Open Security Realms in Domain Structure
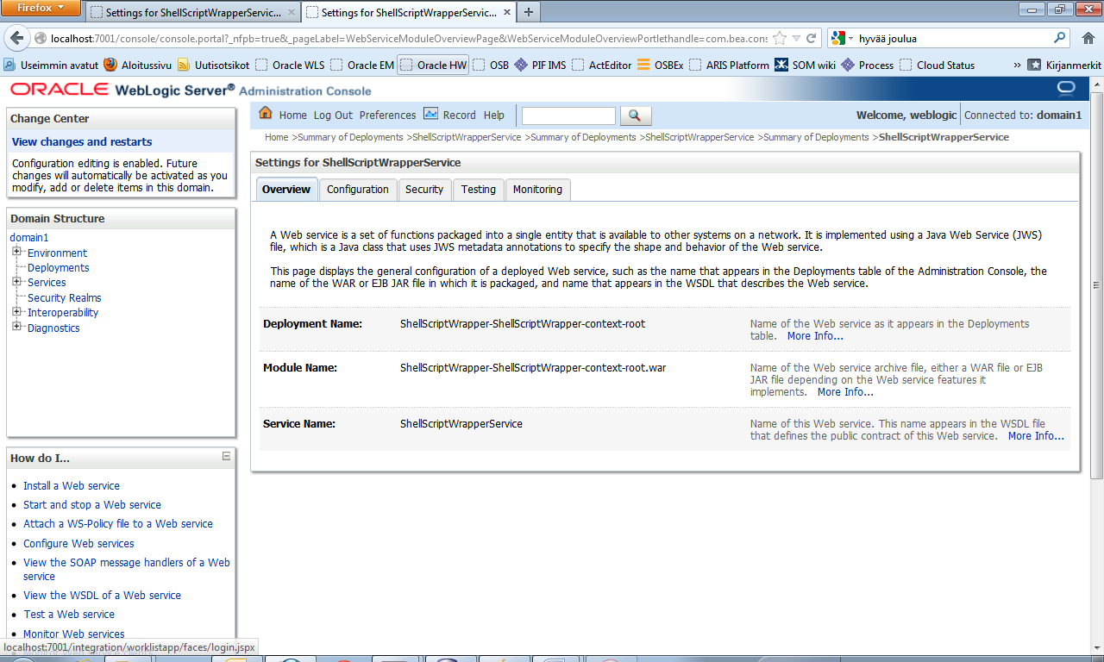1104x662 pixels. click(x=65, y=297)
